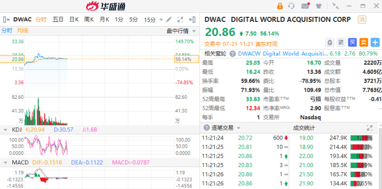Click the 1.19% volume distribution bar
The height and width of the screenshot is (189, 382).
[x=362, y=138]
